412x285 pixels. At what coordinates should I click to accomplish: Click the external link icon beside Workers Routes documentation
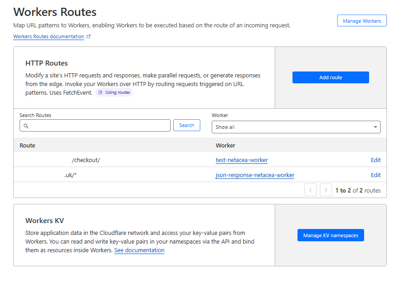pyautogui.click(x=89, y=37)
